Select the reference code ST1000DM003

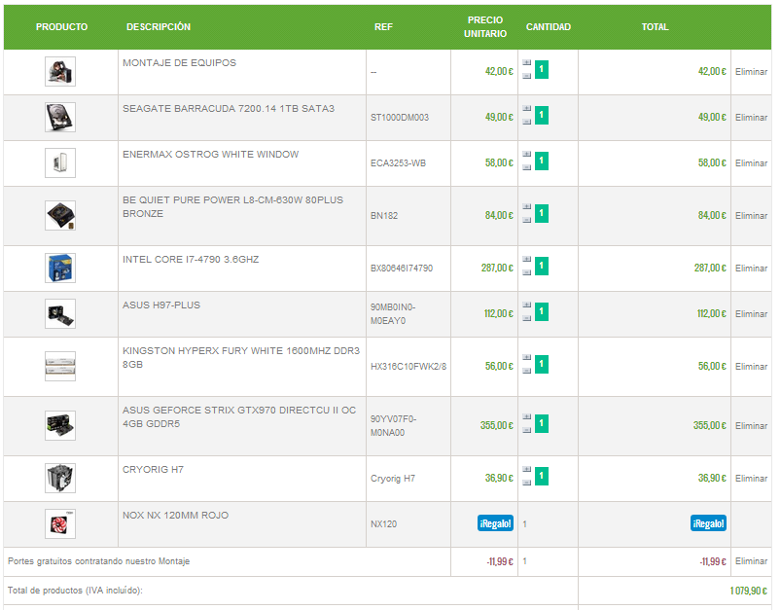pos(400,118)
